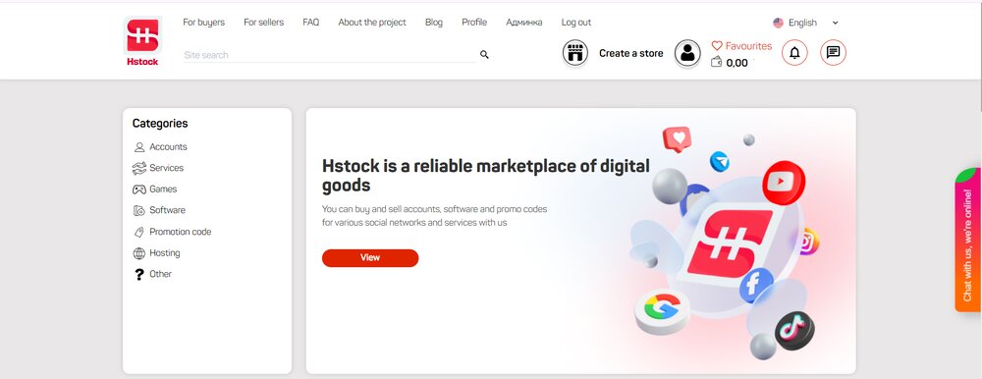Click the banner 3D Hstock illustration
Viewport: 982px width, 379px height.
pyautogui.click(x=726, y=243)
